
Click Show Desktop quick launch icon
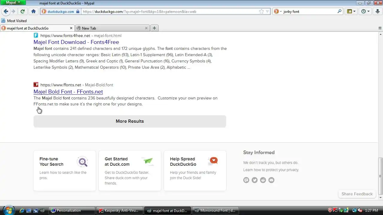[x=29, y=211]
